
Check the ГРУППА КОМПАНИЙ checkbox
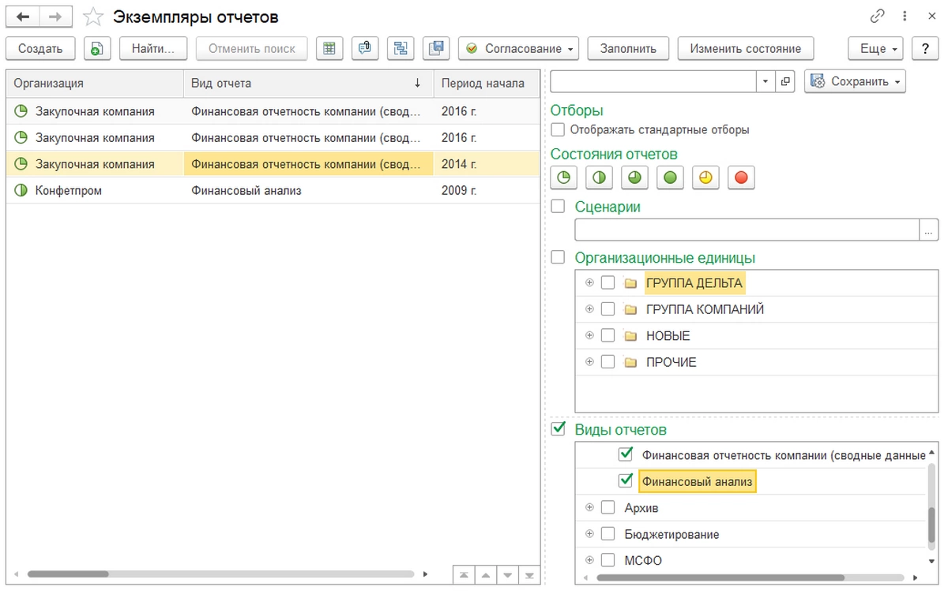(608, 309)
